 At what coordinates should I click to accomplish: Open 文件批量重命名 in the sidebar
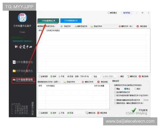[23, 62]
